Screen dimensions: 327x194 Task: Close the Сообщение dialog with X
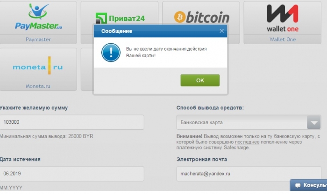(221, 31)
